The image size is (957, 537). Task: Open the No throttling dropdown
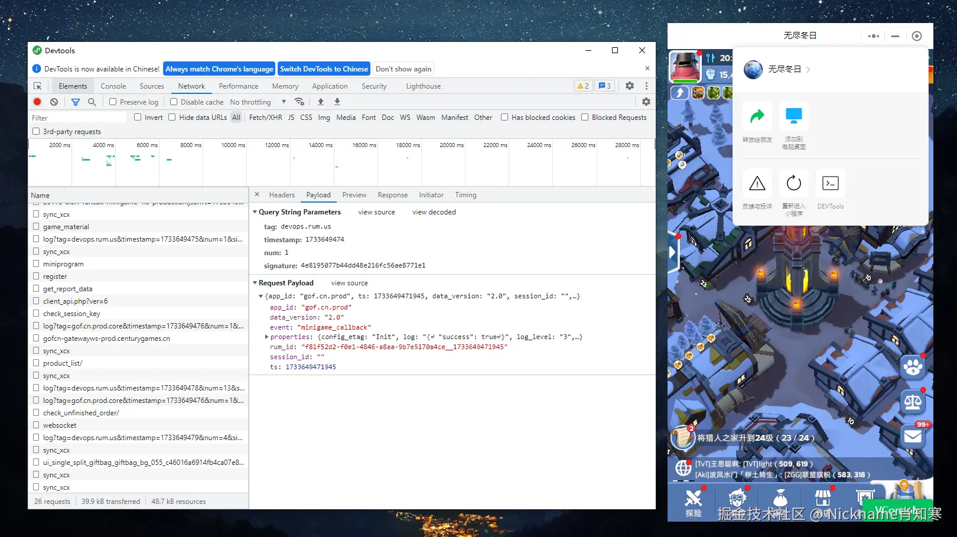pyautogui.click(x=258, y=102)
